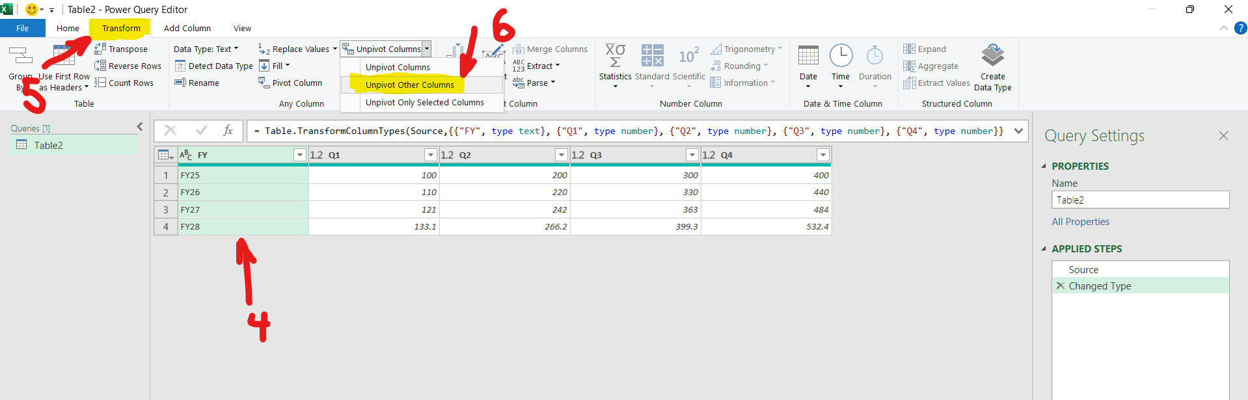Collapse the ribbon with the caret
Image resolution: width=1248 pixels, height=400 pixels.
point(1223,28)
